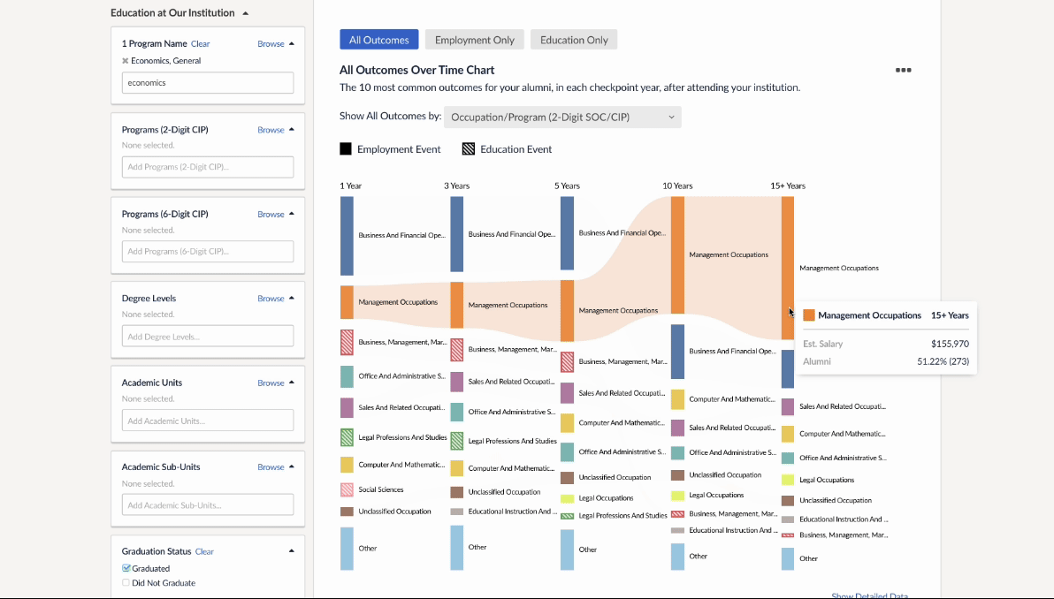1054x599 pixels.
Task: Click the striped Education Event legend icon
Action: tap(469, 149)
